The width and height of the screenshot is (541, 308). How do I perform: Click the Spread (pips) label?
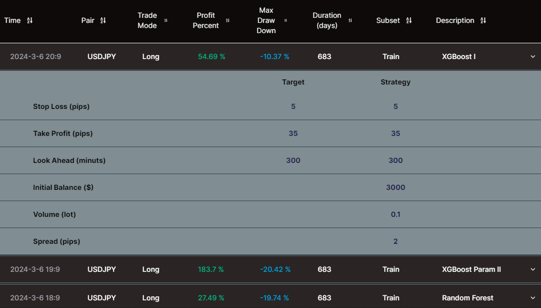pyautogui.click(x=56, y=241)
